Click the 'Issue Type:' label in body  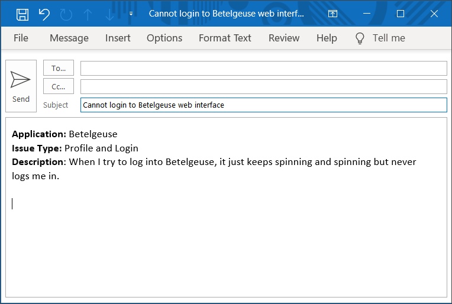tap(37, 148)
